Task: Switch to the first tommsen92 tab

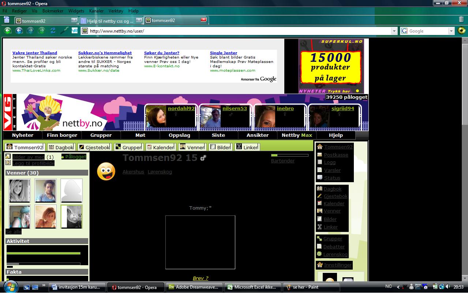Action: [46, 21]
